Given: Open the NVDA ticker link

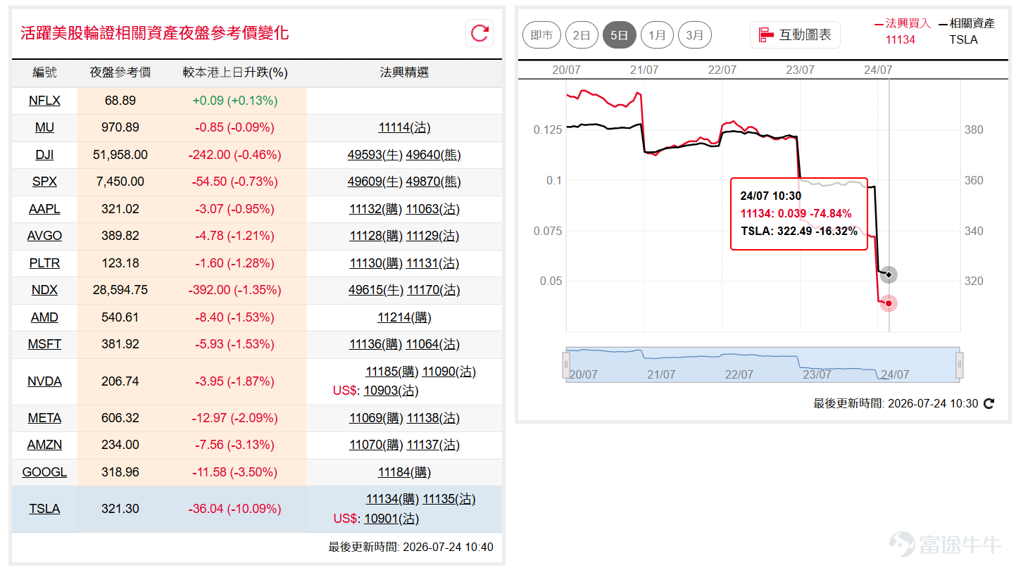Looking at the screenshot, I should coord(44,381).
